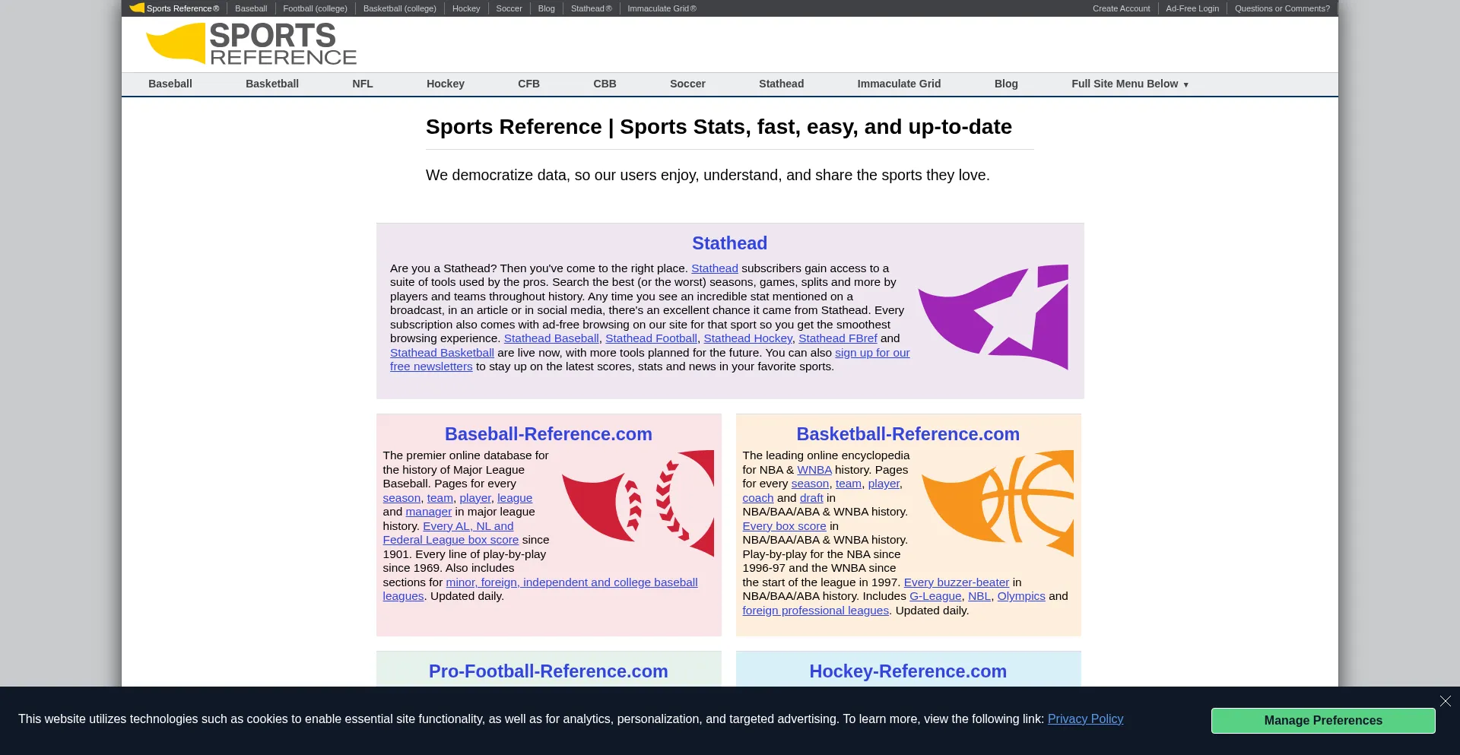Image resolution: width=1460 pixels, height=755 pixels.
Task: Click Olympics link
Action: tap(1021, 596)
